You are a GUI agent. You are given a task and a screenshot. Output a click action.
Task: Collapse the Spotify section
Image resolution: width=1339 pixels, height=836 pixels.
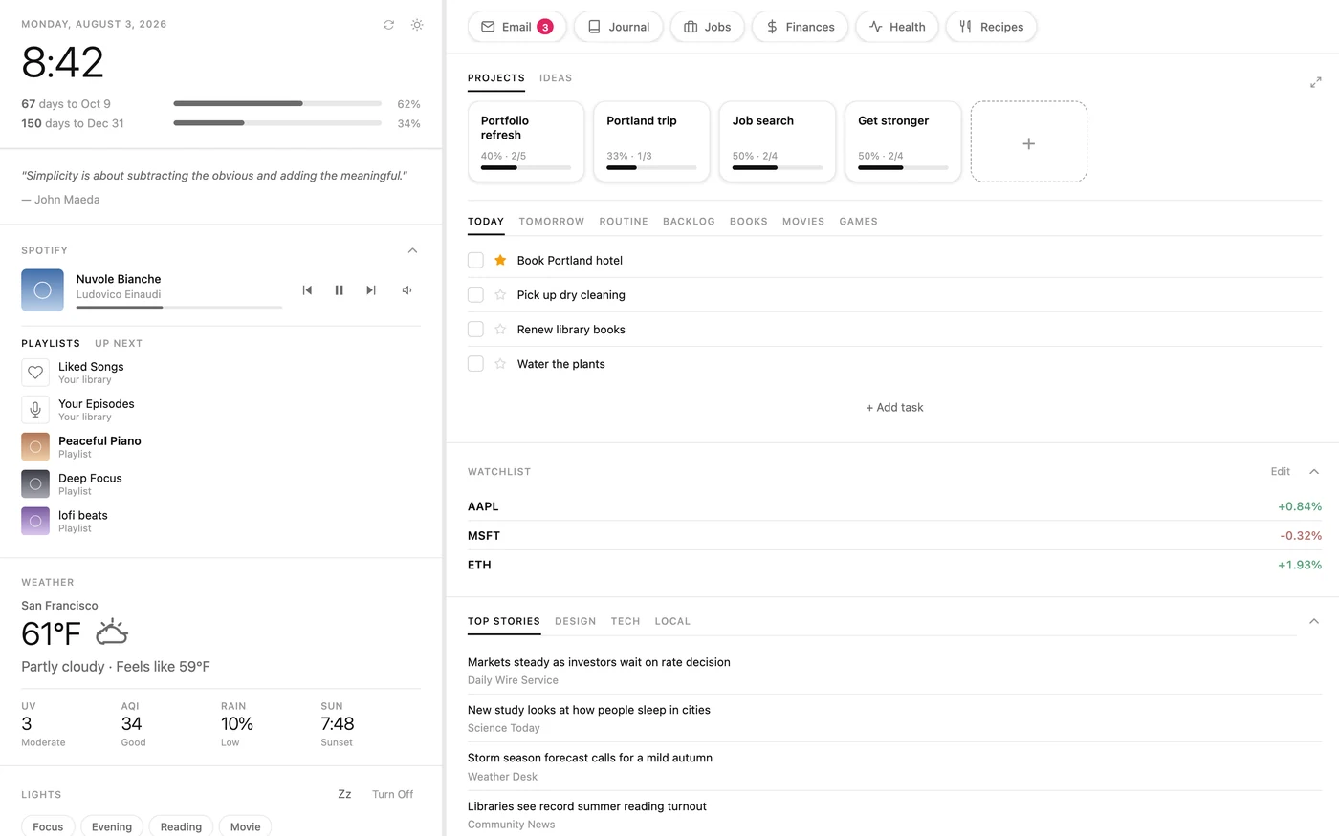[x=412, y=250]
